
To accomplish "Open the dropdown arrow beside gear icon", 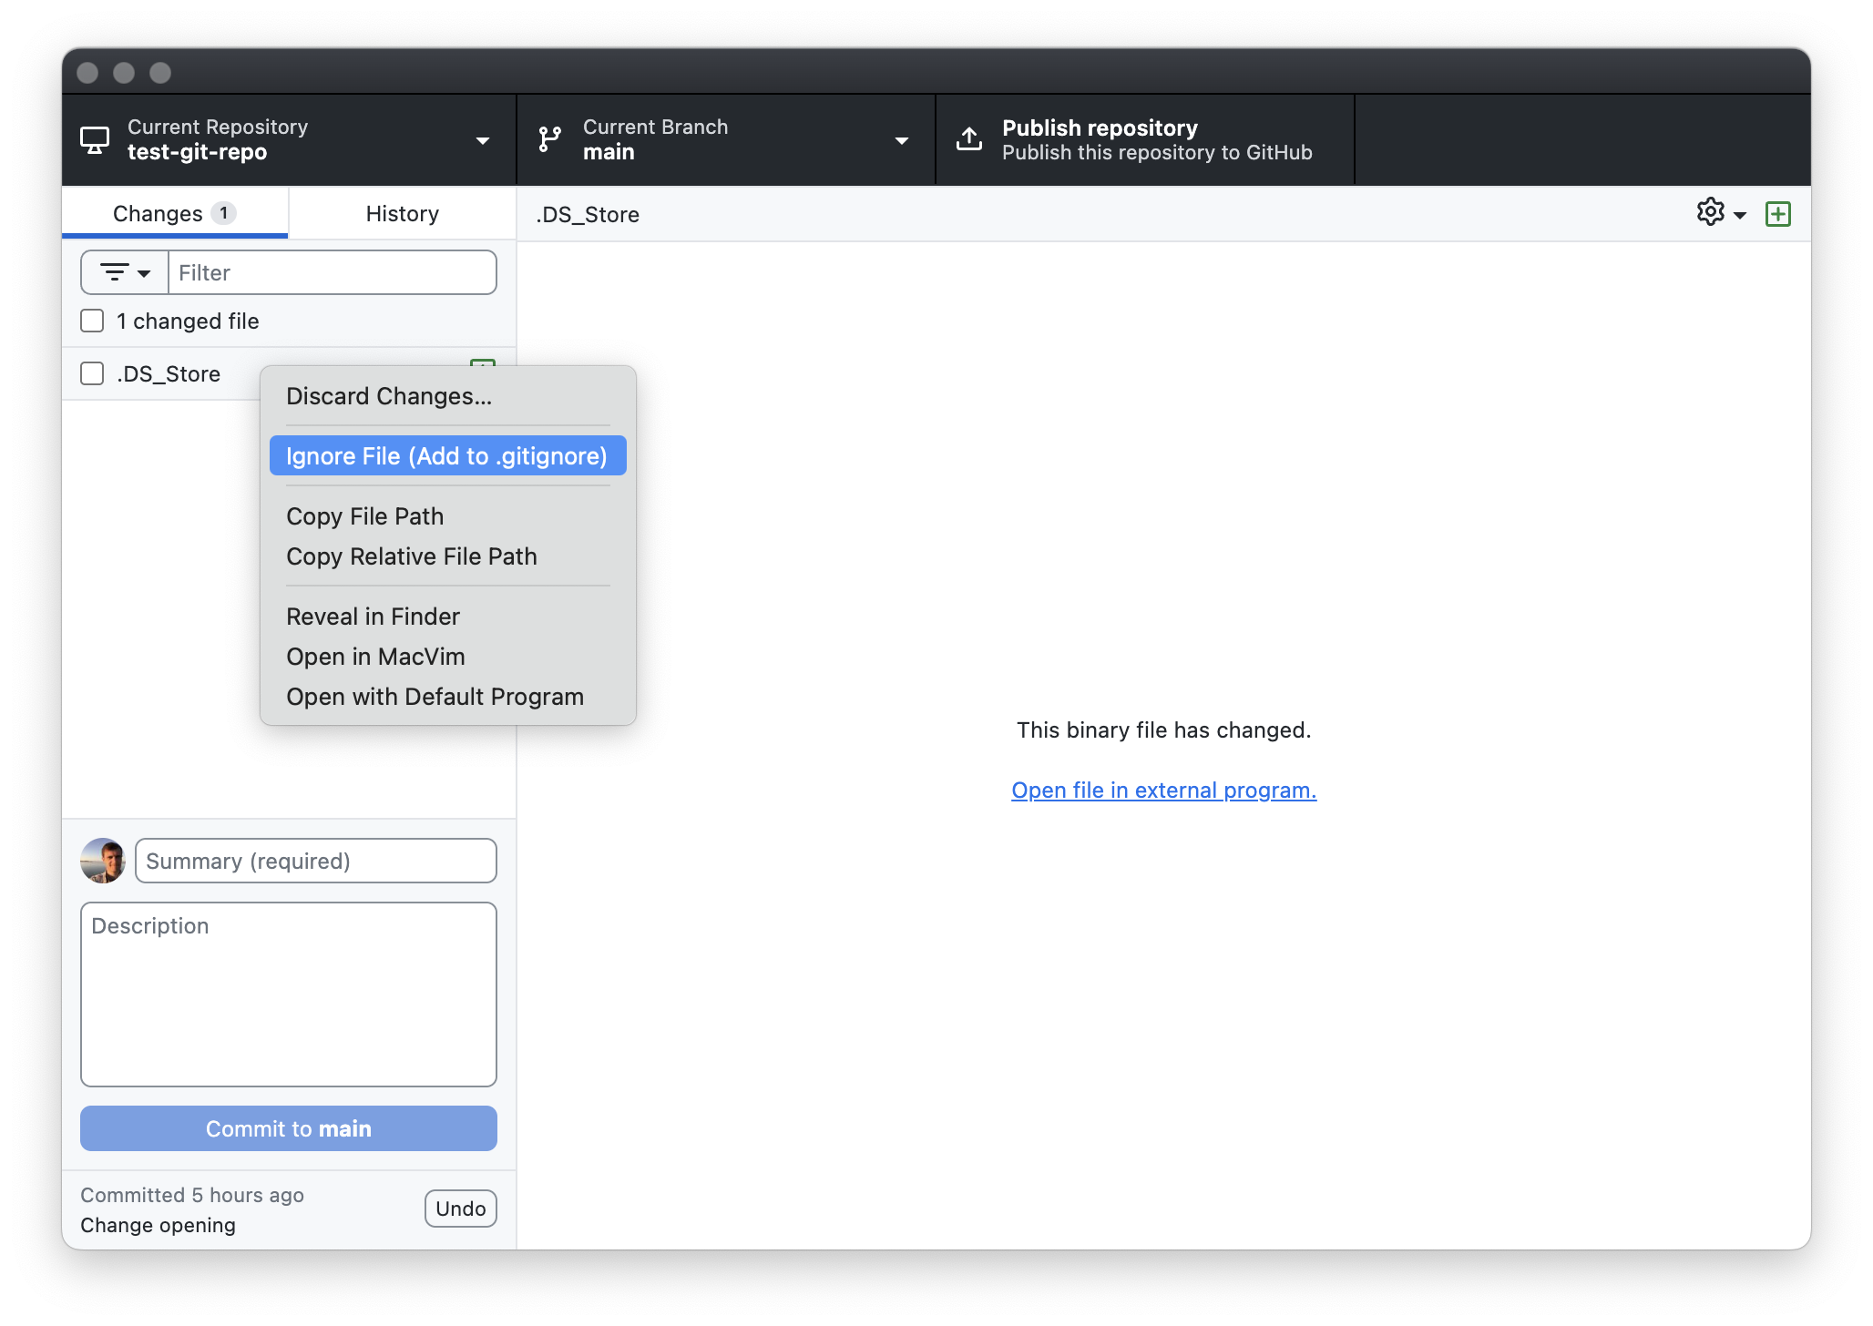I will 1740,216.
